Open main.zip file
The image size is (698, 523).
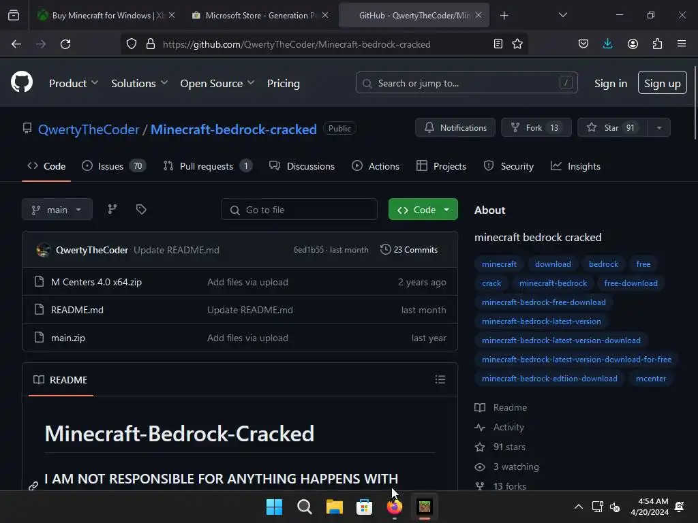[67, 338]
